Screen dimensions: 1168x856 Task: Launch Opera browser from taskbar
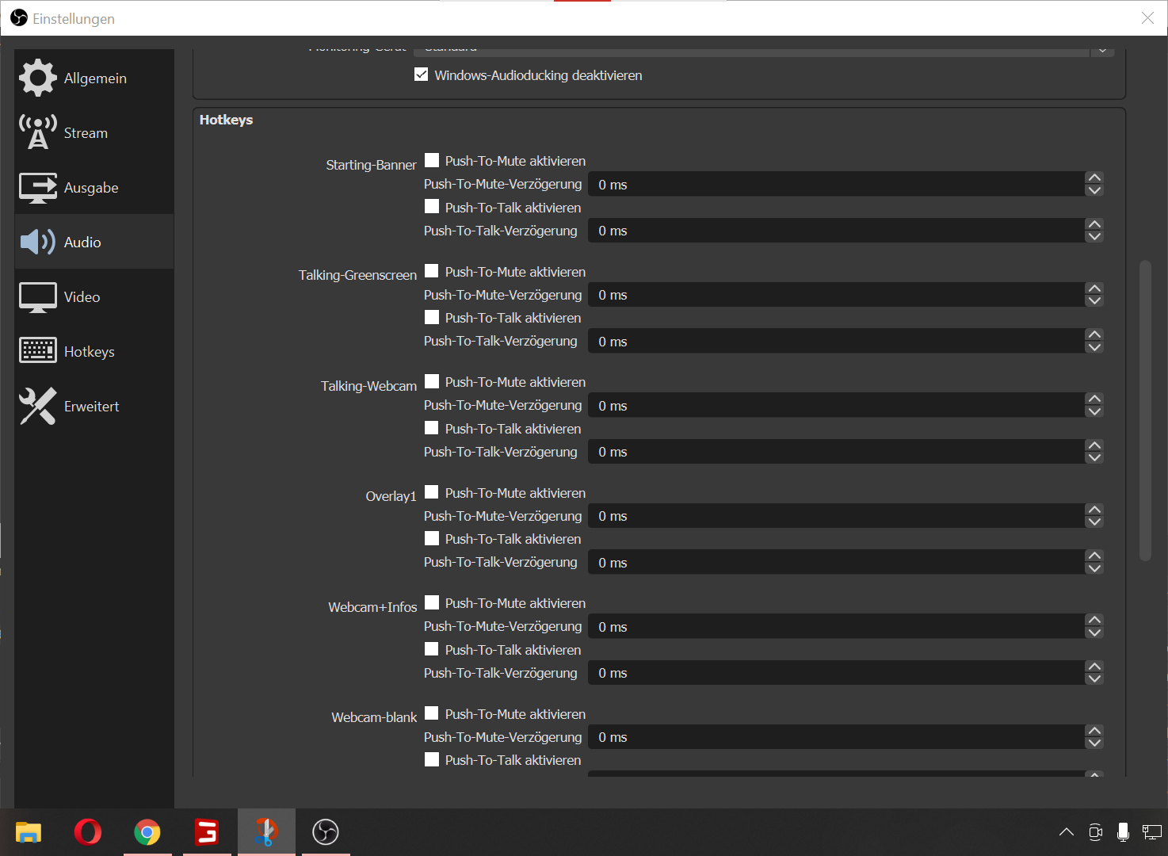click(87, 832)
